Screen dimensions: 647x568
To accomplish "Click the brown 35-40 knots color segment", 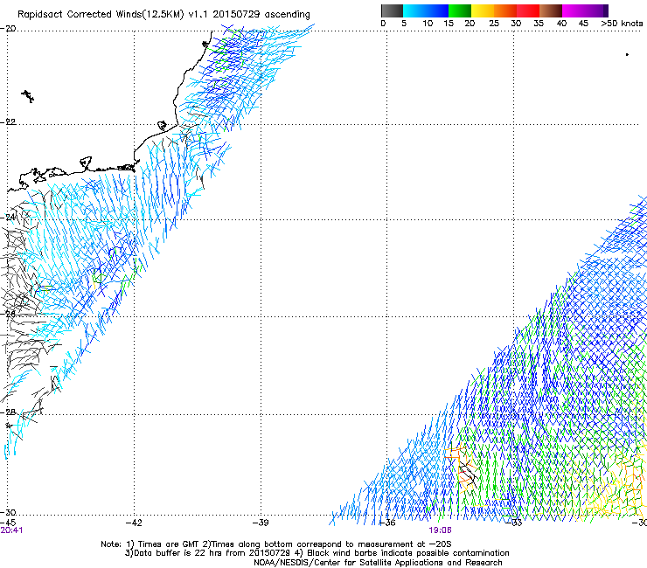I will [x=551, y=10].
